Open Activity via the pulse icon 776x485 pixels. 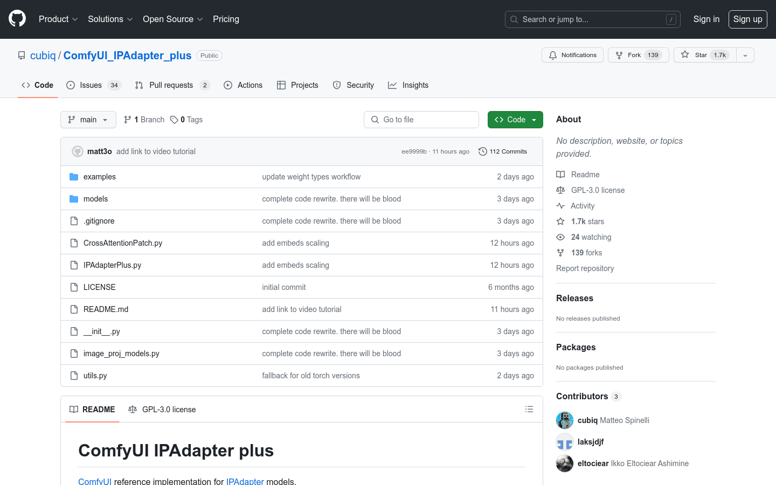tap(560, 205)
